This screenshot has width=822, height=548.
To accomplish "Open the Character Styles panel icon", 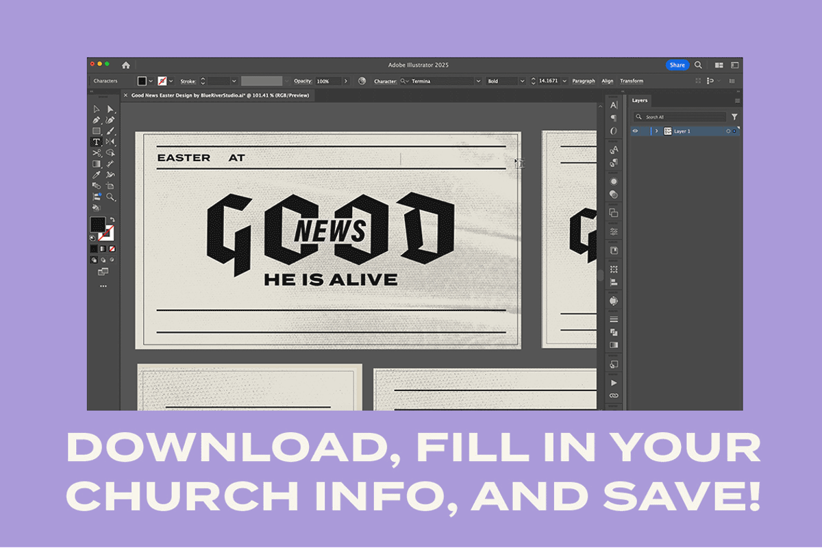I will point(613,151).
